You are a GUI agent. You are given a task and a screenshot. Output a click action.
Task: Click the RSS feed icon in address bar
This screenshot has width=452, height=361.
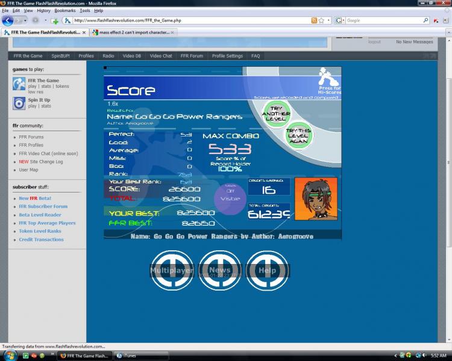coord(314,20)
